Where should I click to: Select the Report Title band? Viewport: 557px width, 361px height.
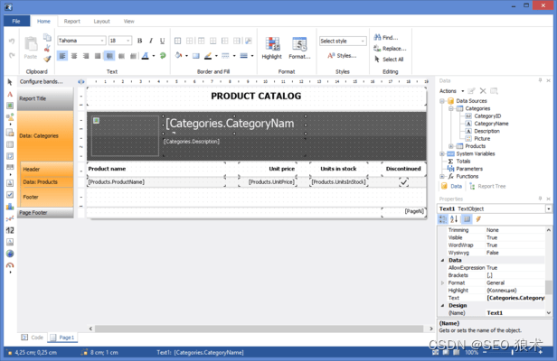coord(45,98)
